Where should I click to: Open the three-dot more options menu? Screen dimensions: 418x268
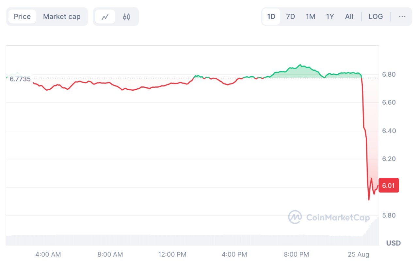[x=402, y=17]
